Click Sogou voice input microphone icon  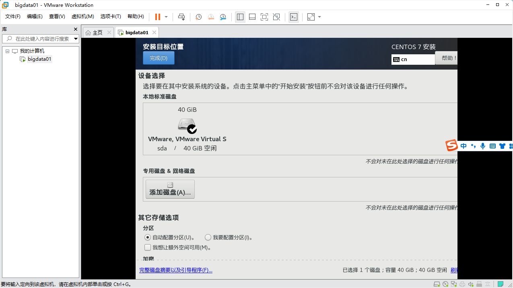coord(483,146)
